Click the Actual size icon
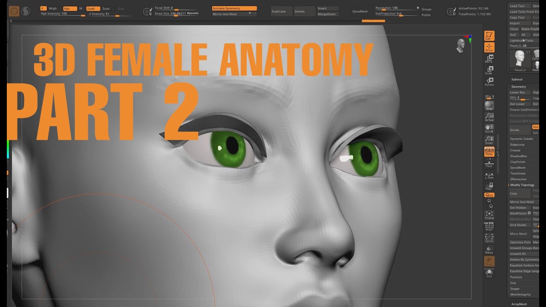Screen dimensions: 546x307 click(489, 117)
